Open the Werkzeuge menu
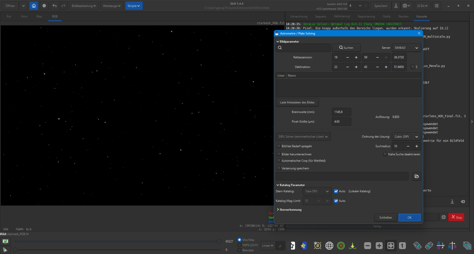This screenshot has height=254, width=474. tap(112, 6)
